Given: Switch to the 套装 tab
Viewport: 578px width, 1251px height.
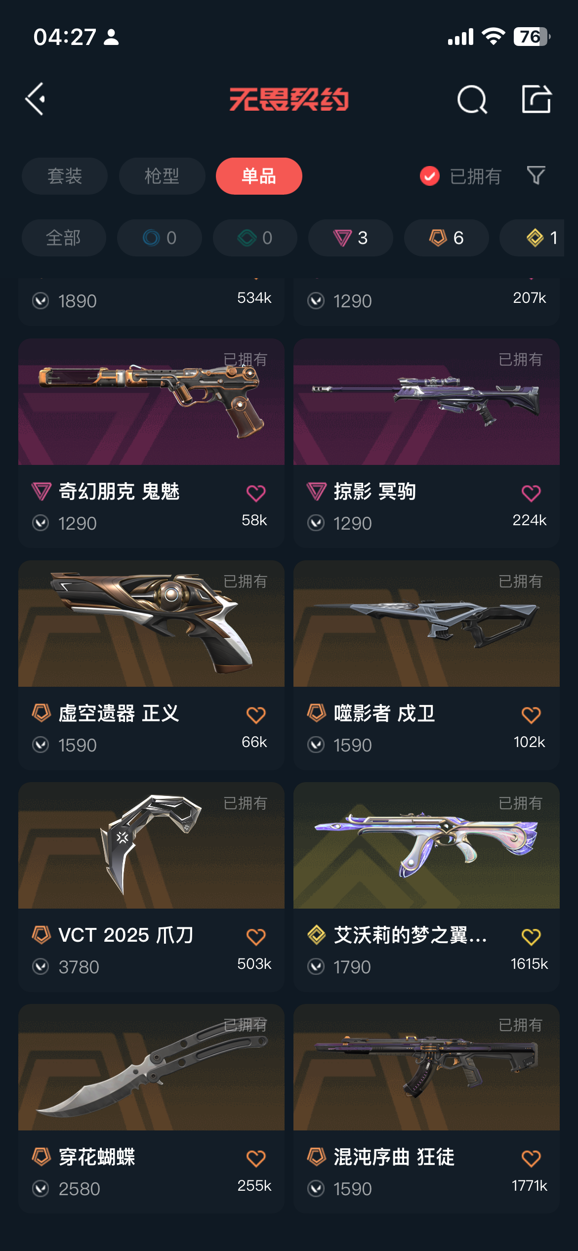Looking at the screenshot, I should pyautogui.click(x=65, y=176).
